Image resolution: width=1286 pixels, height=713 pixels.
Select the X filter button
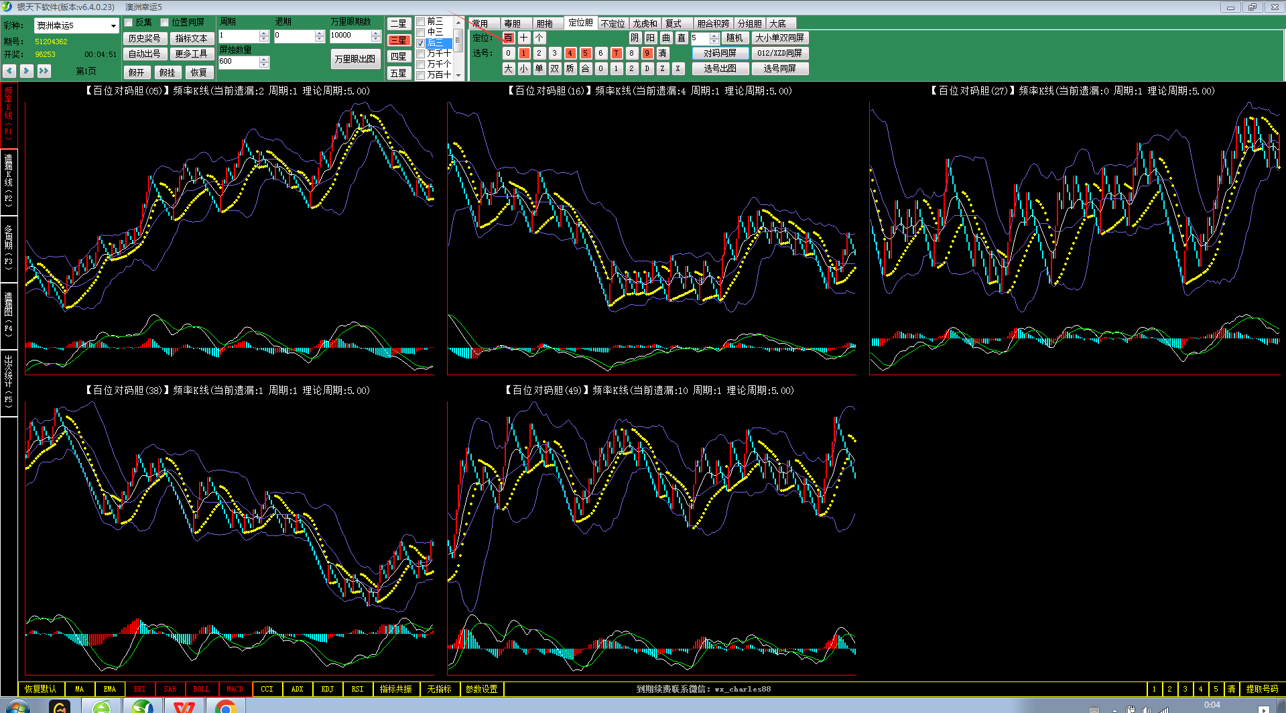(x=678, y=68)
